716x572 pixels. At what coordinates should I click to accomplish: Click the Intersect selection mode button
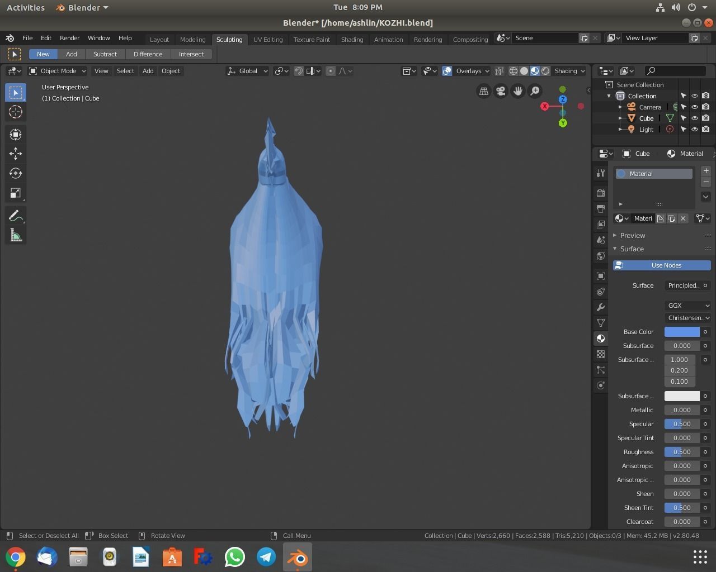point(191,54)
